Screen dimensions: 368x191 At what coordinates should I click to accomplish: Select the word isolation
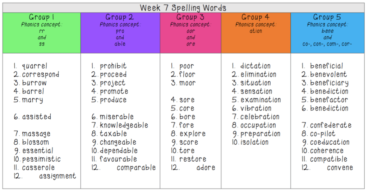pyautogui.click(x=254, y=142)
